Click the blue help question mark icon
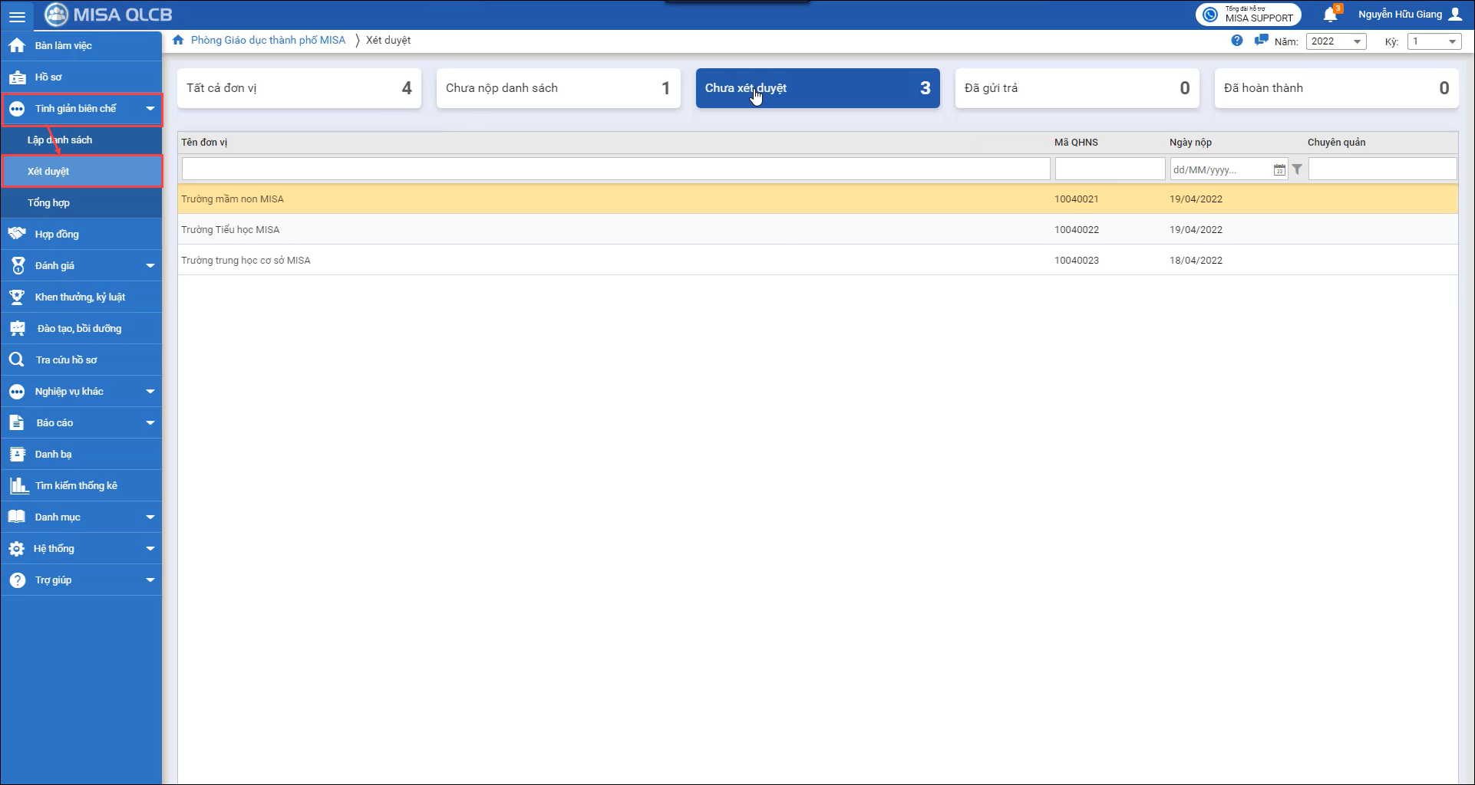Viewport: 1475px width, 785px height. coord(1236,41)
